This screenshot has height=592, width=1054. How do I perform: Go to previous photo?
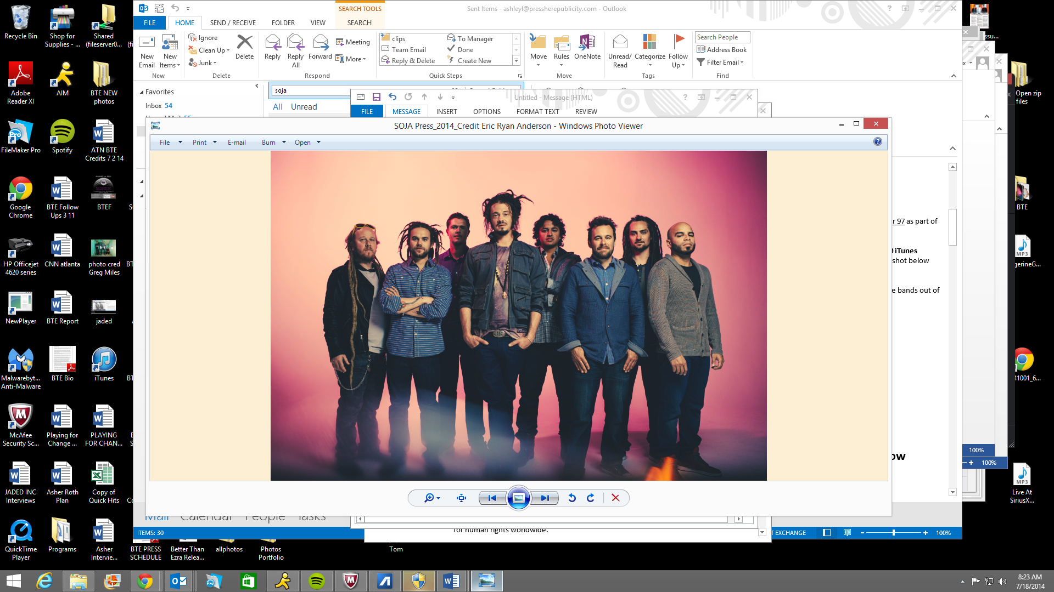pyautogui.click(x=492, y=498)
